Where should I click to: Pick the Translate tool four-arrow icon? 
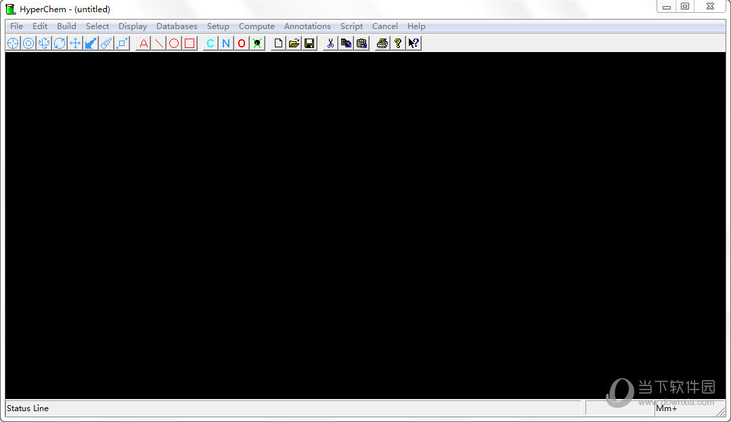(x=75, y=43)
